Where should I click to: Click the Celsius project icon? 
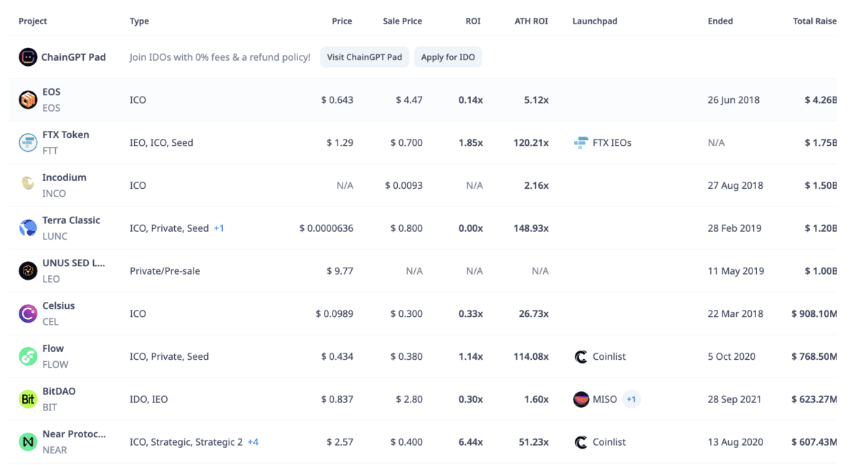[x=28, y=313]
